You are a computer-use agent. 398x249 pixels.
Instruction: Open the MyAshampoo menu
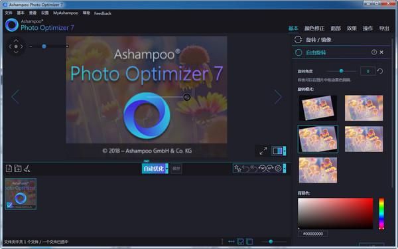66,13
